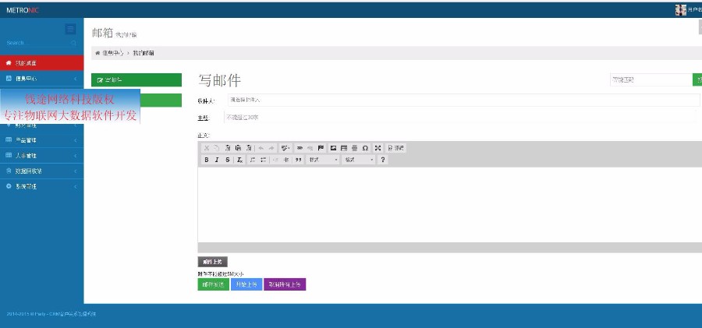Viewport: 702px width, 328px height.
Task: Expand the 人事管理 sidebar chevron
Action: click(75, 156)
